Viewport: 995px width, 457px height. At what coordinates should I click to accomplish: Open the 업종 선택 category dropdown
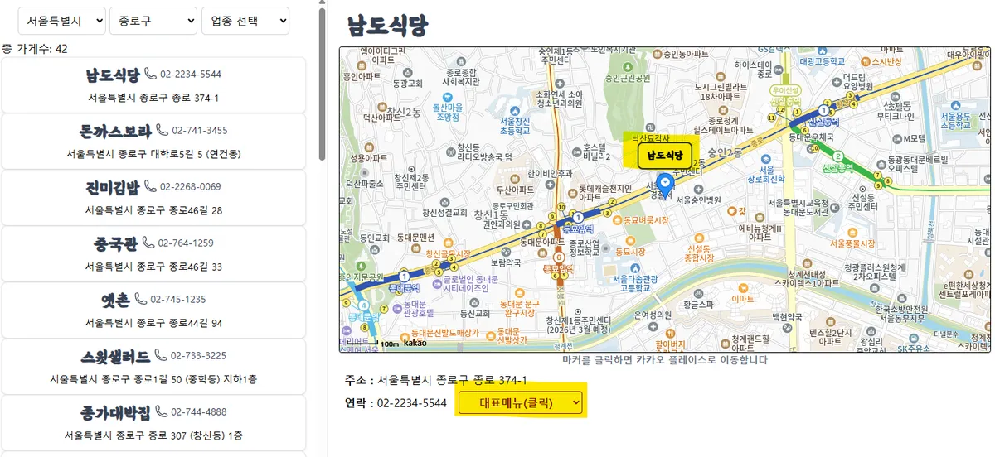click(x=245, y=21)
